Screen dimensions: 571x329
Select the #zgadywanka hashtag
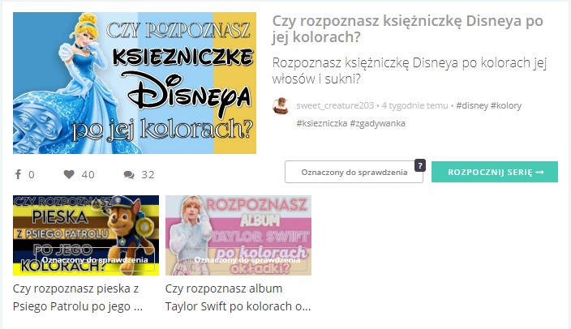point(378,123)
